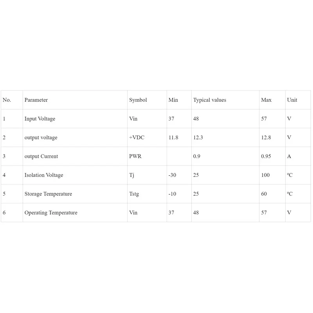
Task: Click the Parameter column header
Action: click(x=36, y=100)
